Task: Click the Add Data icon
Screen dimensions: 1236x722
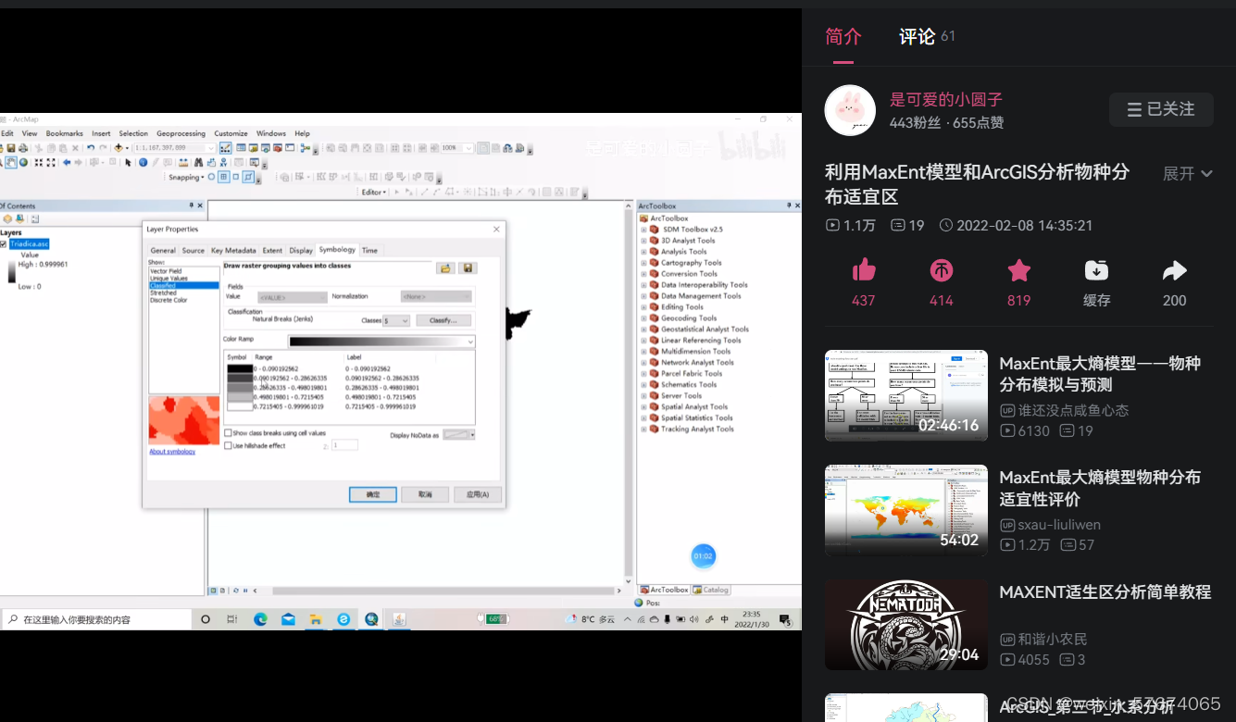Action: 119,148
